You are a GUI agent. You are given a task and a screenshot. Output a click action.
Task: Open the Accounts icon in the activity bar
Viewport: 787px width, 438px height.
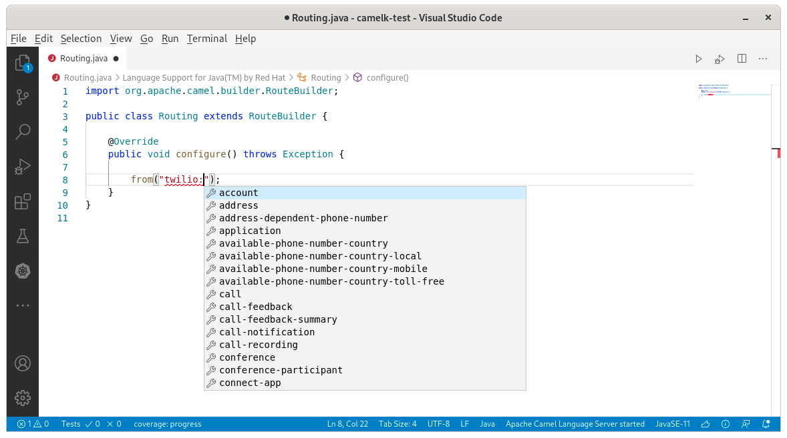point(23,363)
